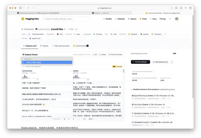201x138 pixels.
Task: Select the Chinese language tag
Action: pos(98,34)
